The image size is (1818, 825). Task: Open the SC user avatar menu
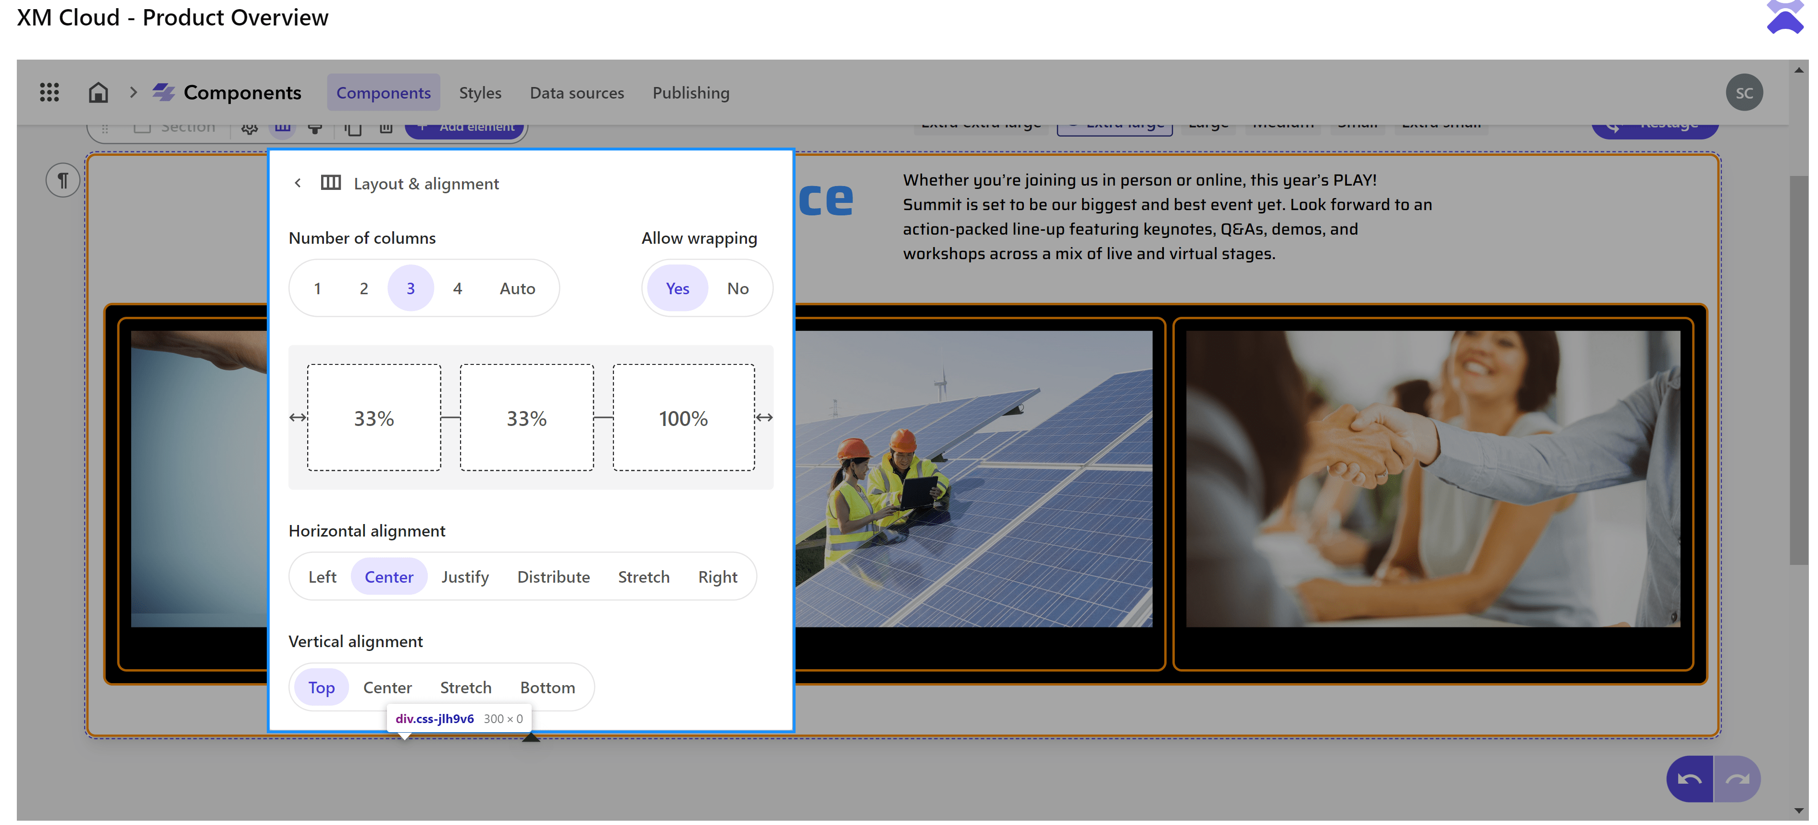[x=1744, y=92]
